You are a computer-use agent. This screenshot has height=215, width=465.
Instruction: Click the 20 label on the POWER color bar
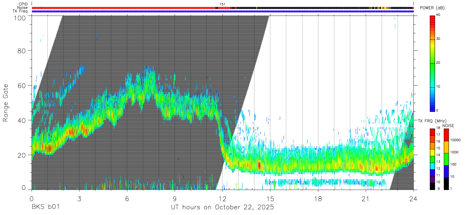[438, 63]
